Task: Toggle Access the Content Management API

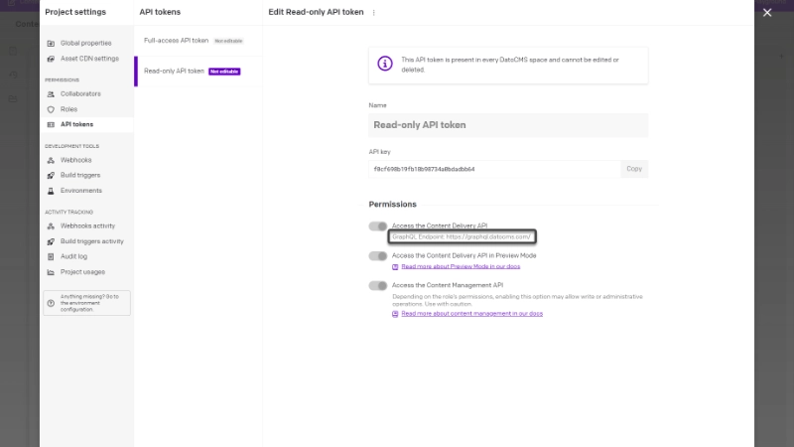Action: coord(378,286)
